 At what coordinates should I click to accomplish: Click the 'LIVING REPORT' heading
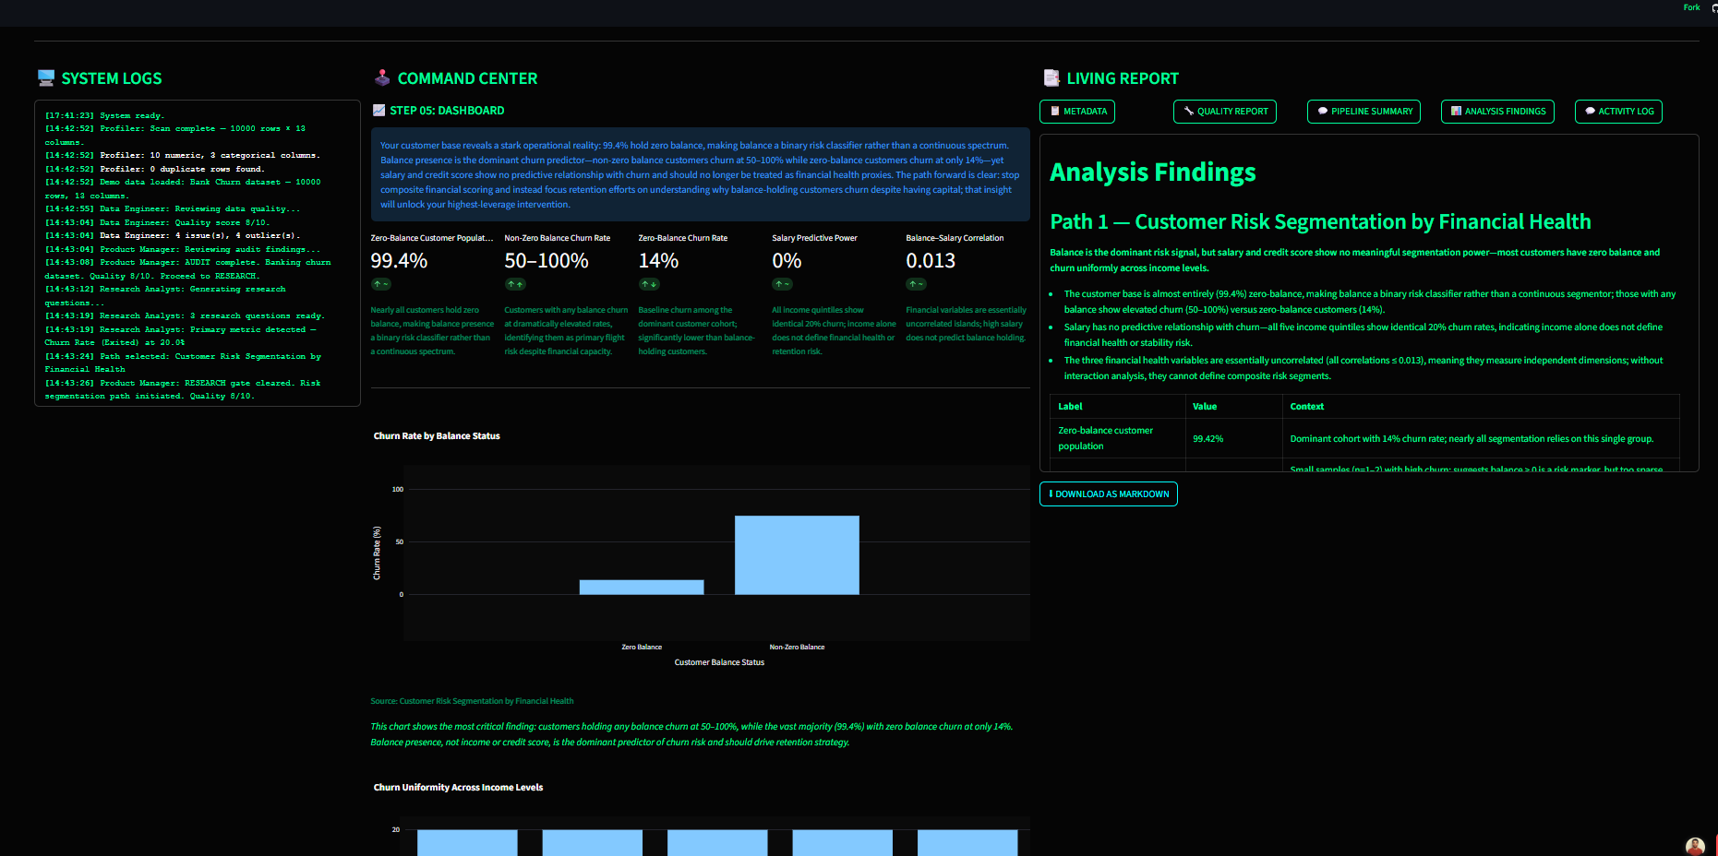click(1123, 78)
